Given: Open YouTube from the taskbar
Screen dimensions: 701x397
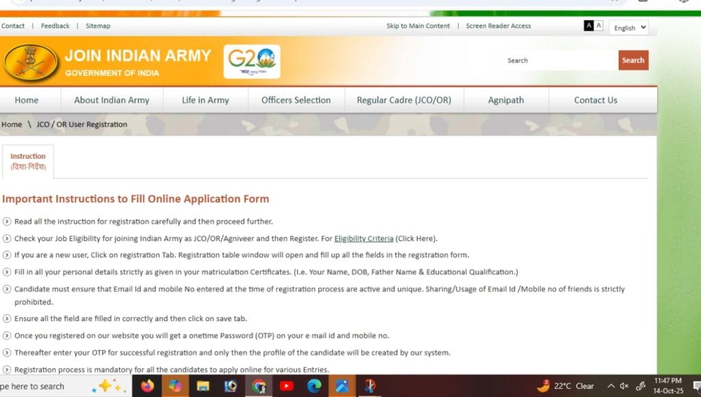Looking at the screenshot, I should point(287,386).
